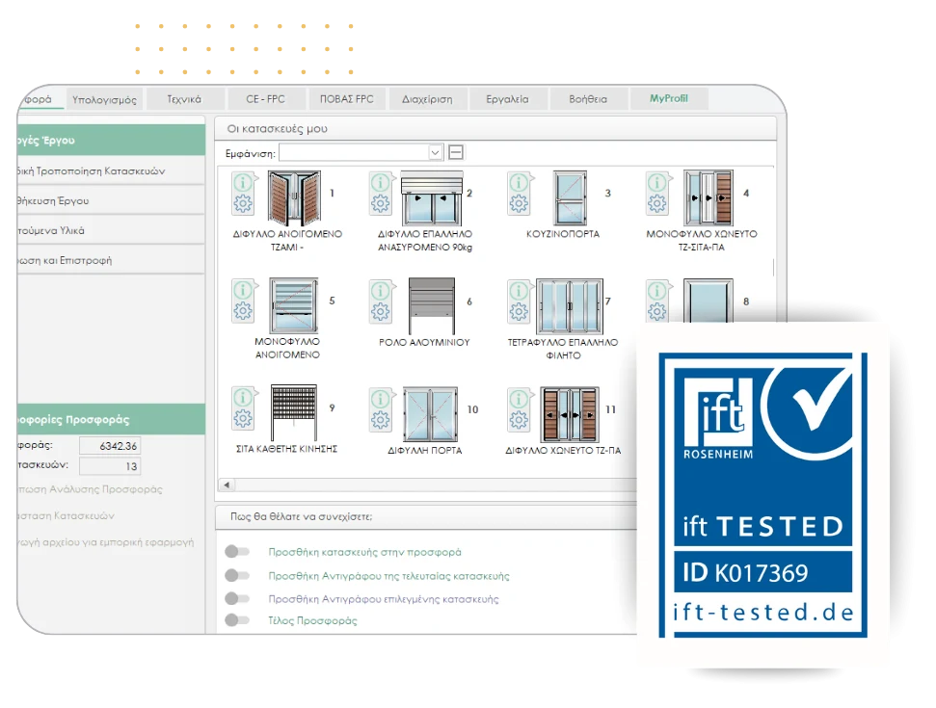Open the MyProfil tab
Screen dimensions: 936x708
click(669, 98)
